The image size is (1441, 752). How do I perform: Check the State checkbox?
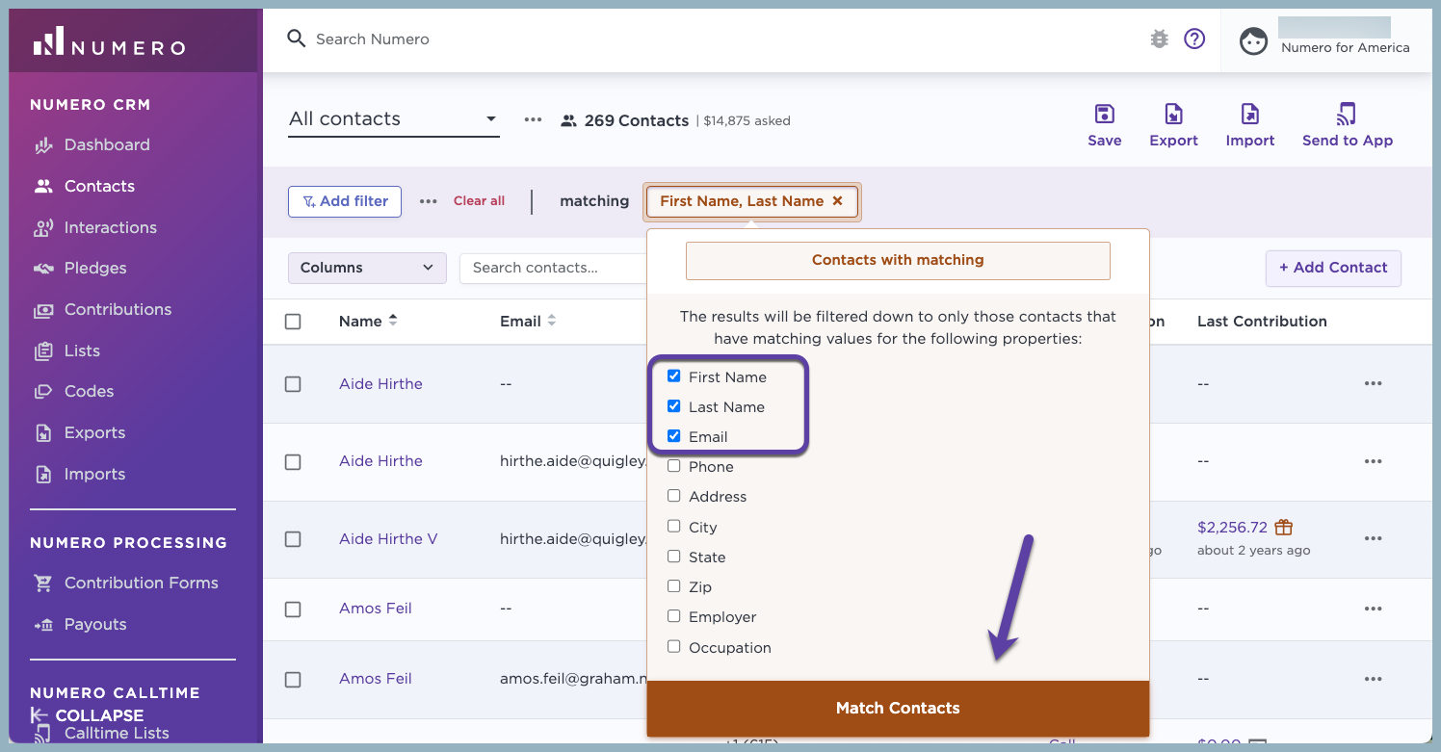click(x=674, y=557)
